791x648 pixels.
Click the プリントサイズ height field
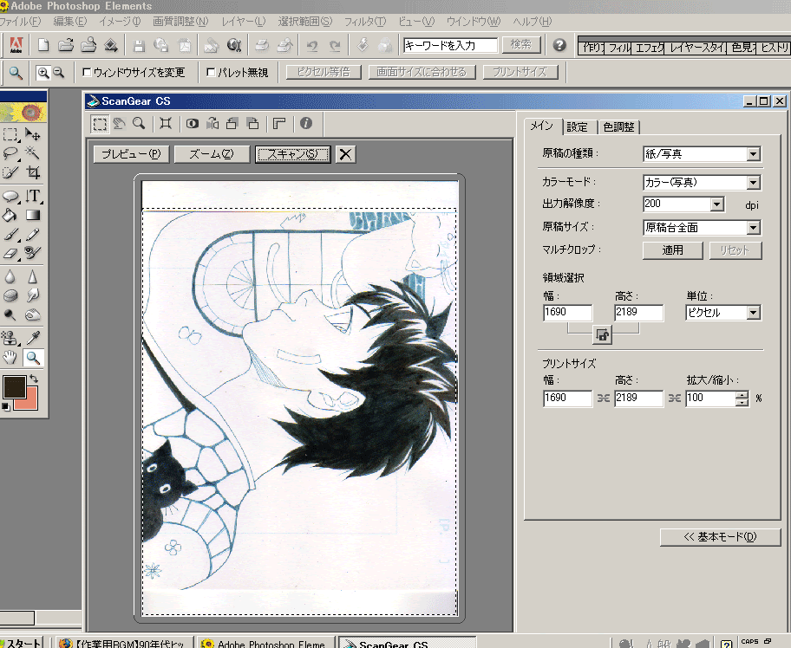[x=638, y=399]
